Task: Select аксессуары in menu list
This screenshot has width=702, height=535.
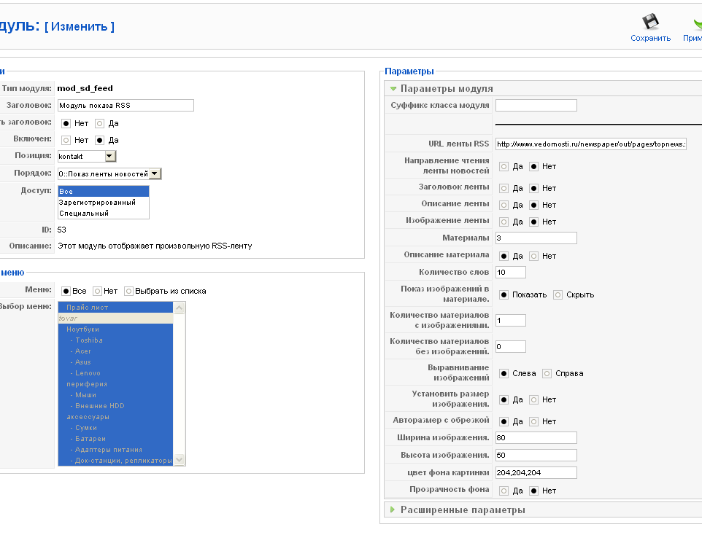Action: 115,417
